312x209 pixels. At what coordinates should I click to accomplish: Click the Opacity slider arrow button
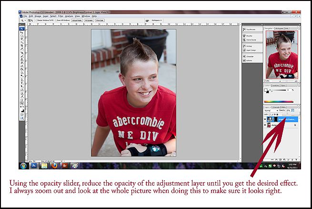[x=292, y=110]
